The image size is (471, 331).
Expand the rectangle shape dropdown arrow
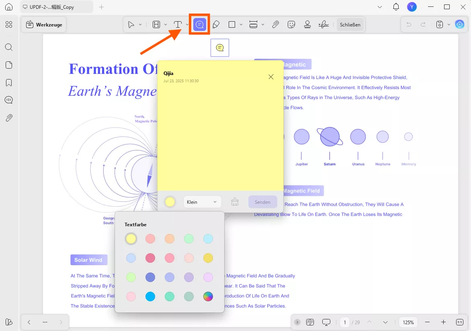click(241, 24)
